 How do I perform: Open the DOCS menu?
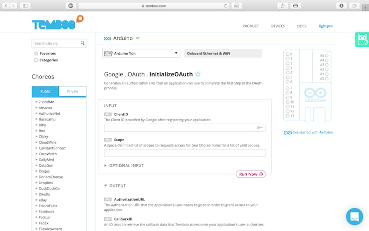[302, 26]
